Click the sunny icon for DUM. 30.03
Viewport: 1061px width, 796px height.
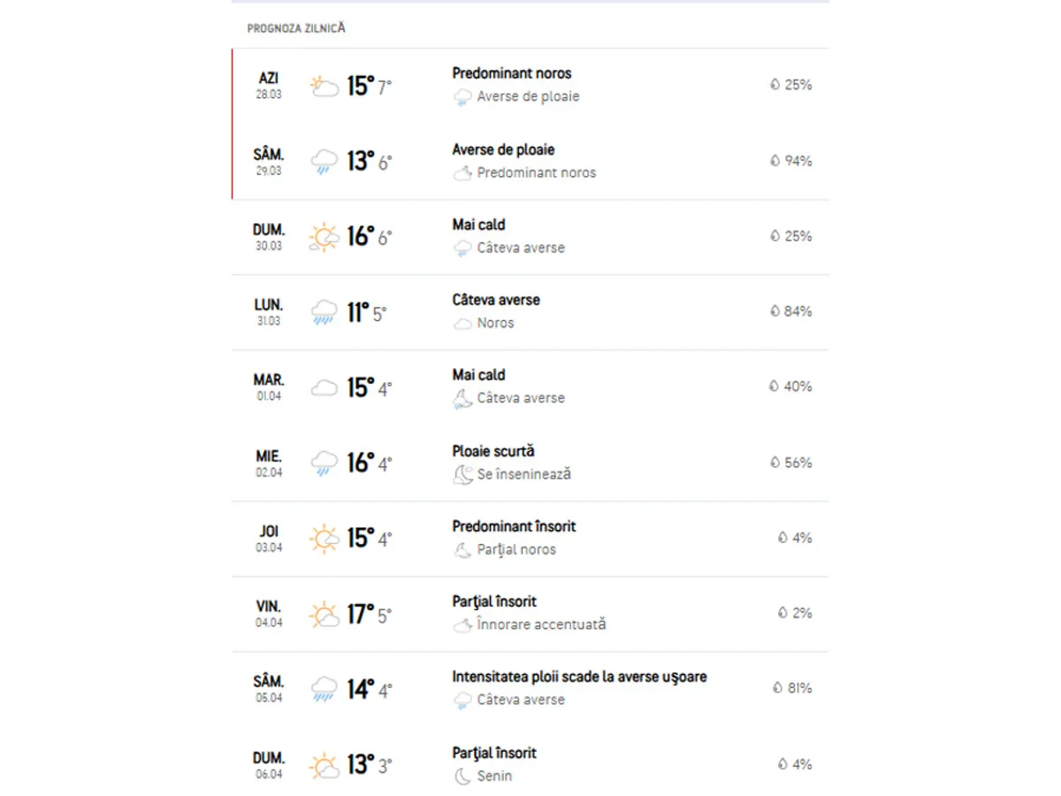point(324,237)
